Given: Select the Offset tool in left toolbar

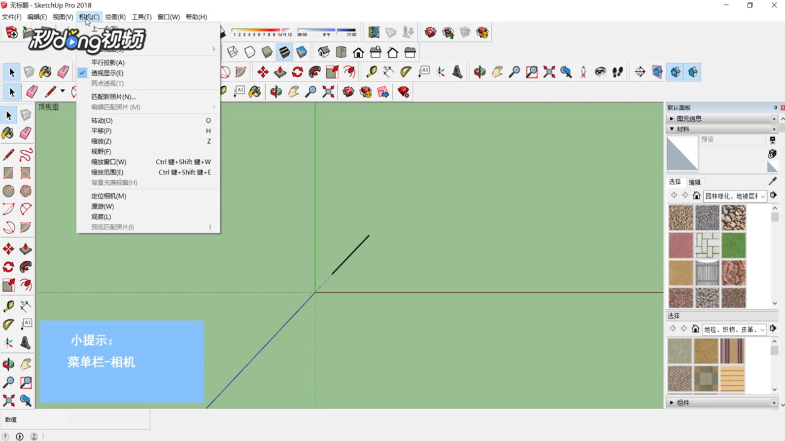Looking at the screenshot, I should click(26, 285).
